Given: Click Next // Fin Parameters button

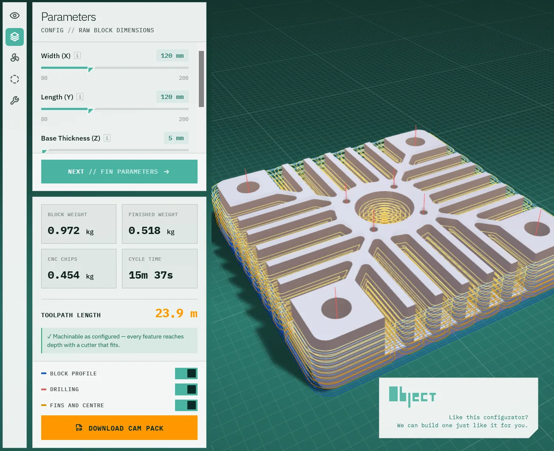Looking at the screenshot, I should coord(119,172).
